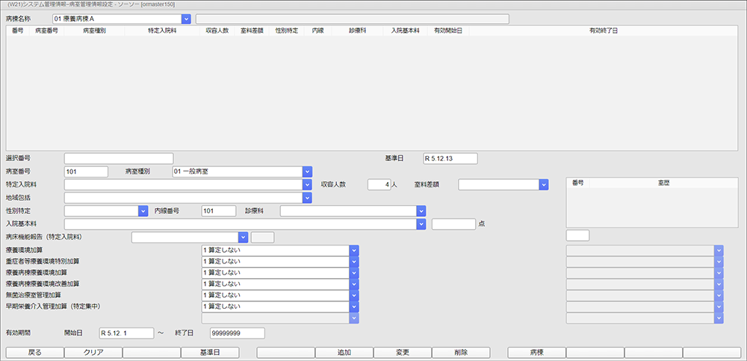
Task: Click the 選択番号 input field
Action: [118, 158]
